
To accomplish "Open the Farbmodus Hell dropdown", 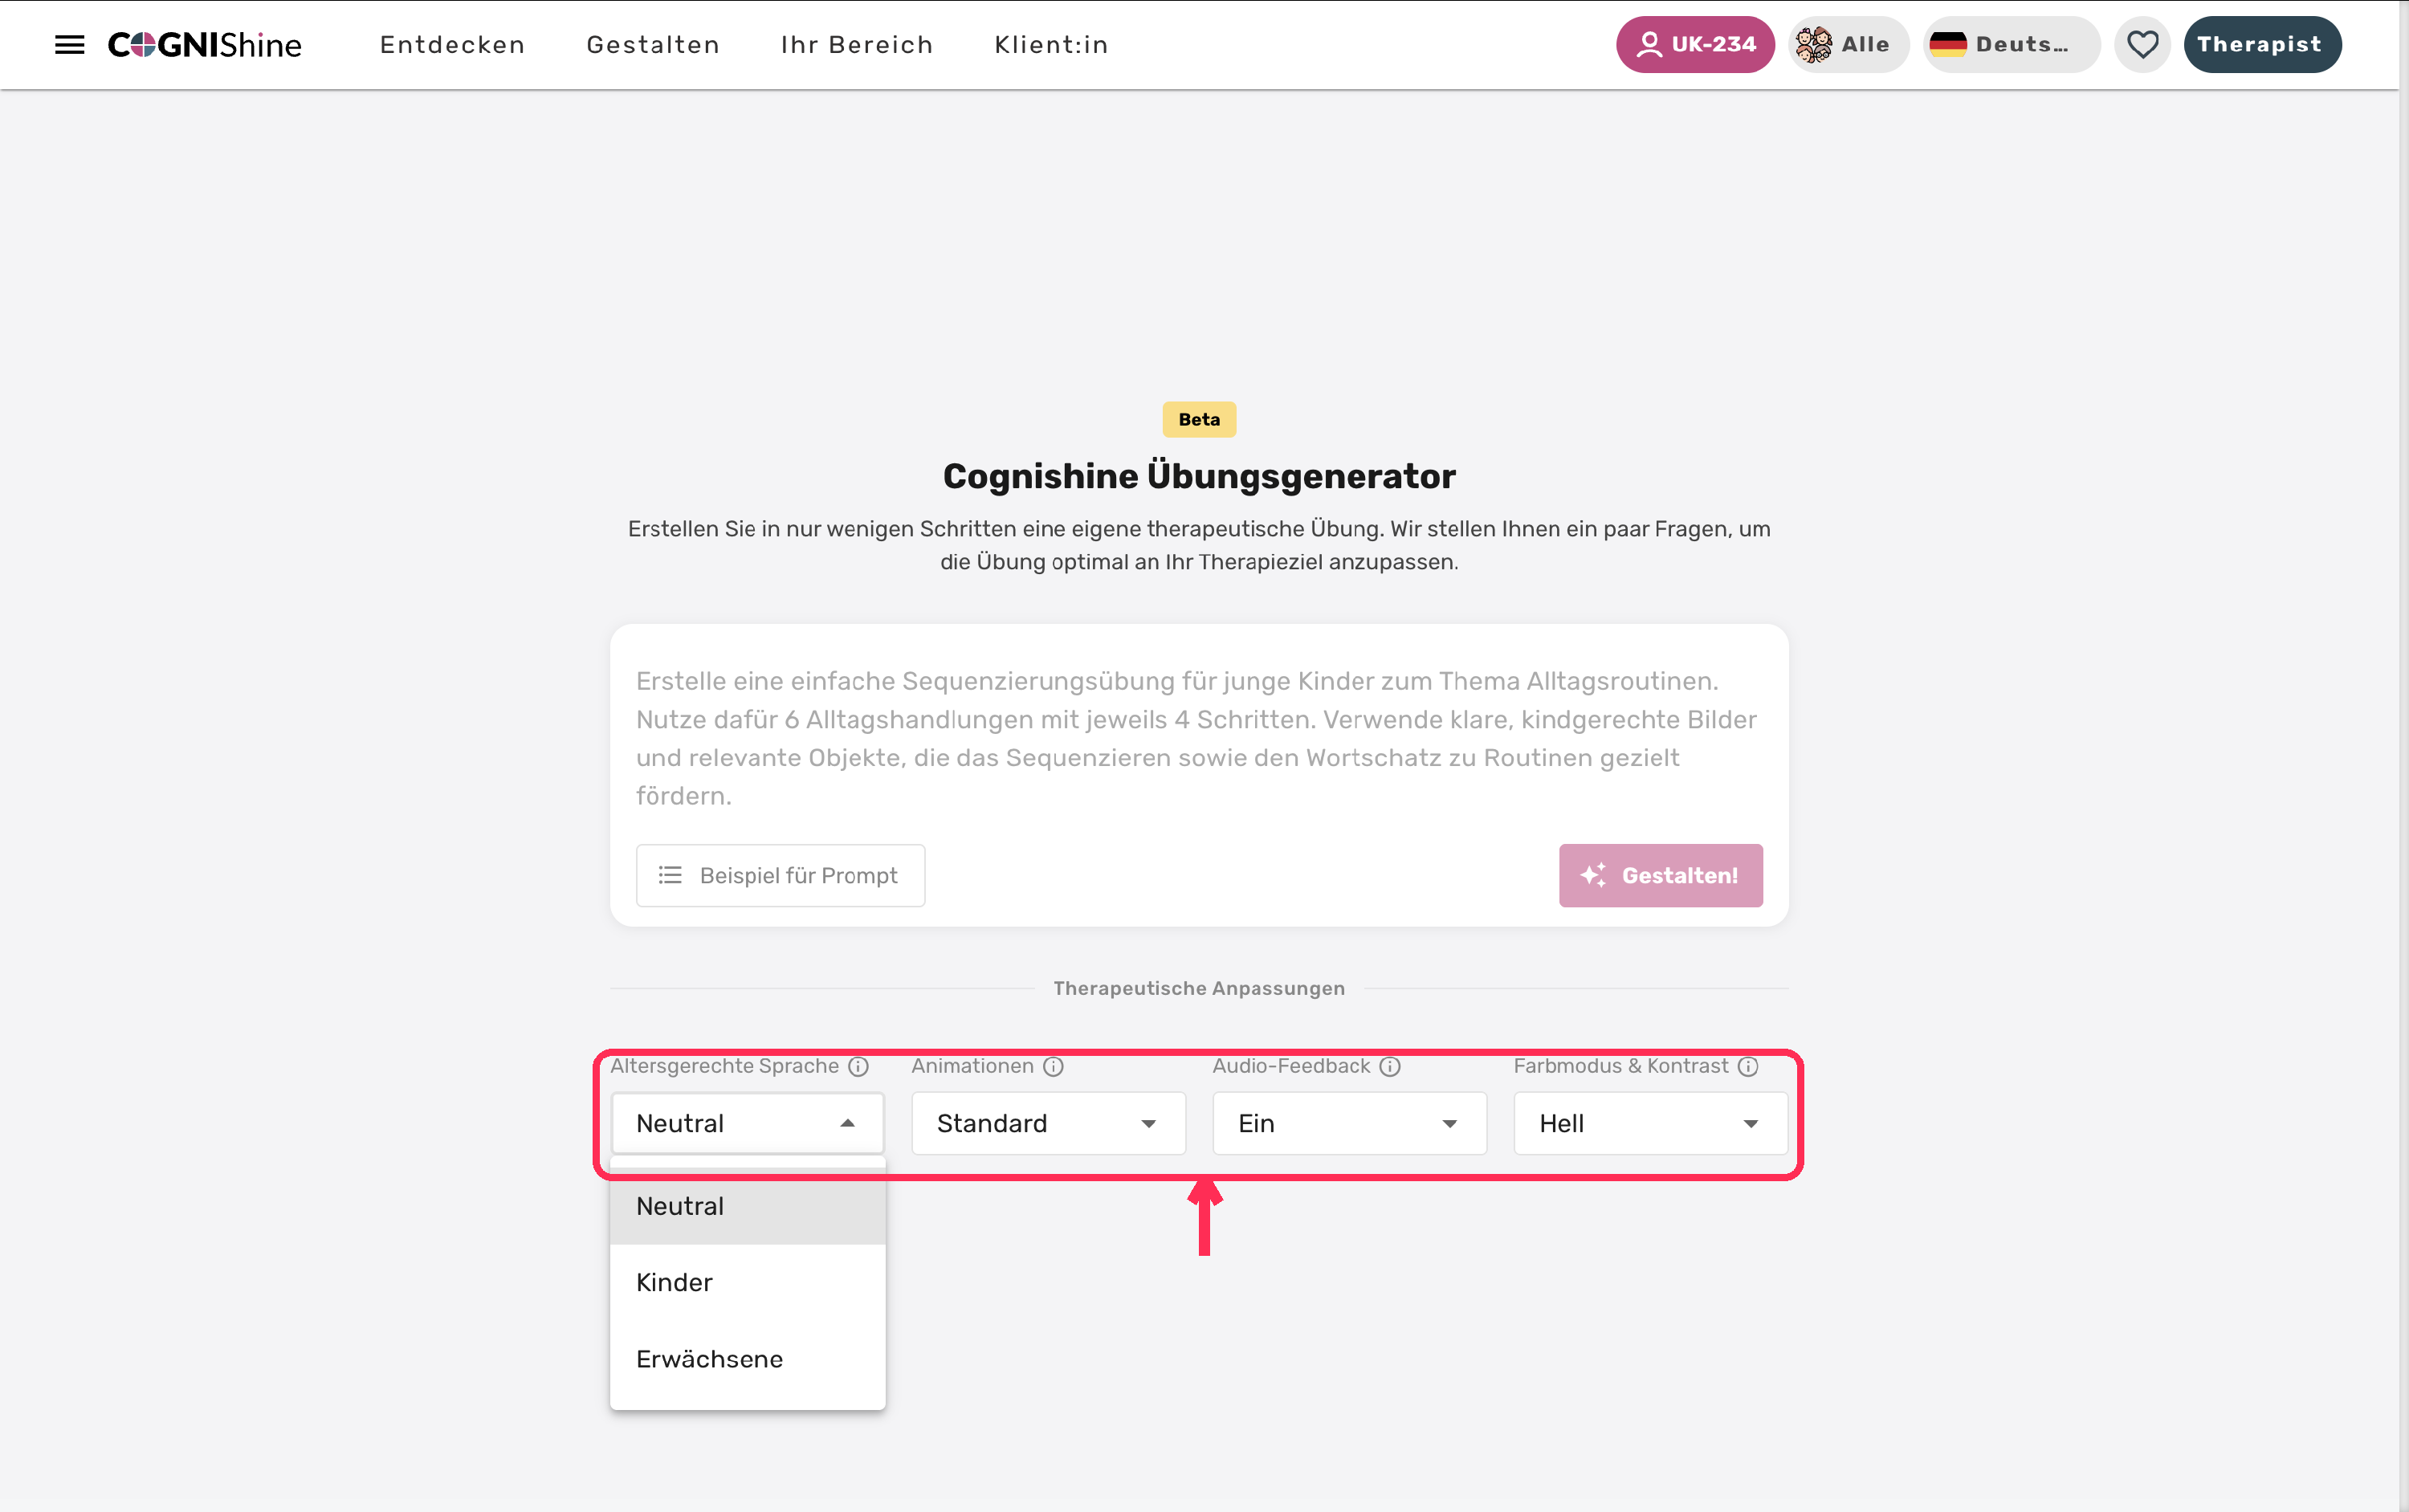I will coord(1650,1123).
